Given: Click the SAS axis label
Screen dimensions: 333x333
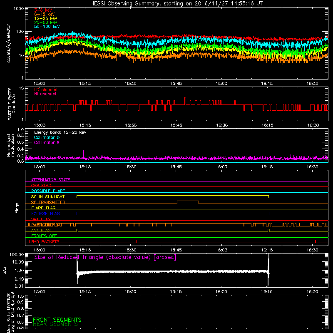Looking at the screenshot, I should (x=5, y=271).
